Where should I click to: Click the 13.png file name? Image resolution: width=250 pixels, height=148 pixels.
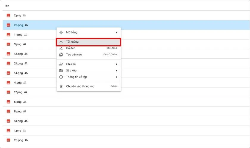[x=18, y=121]
